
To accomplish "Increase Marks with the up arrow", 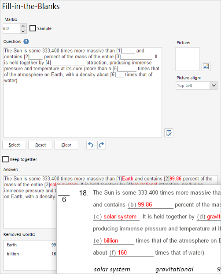I will click(x=23, y=26).
